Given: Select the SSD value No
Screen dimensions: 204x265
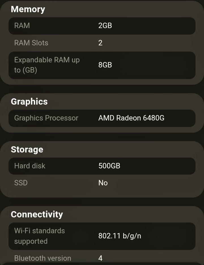Looking at the screenshot, I should pos(103,183).
